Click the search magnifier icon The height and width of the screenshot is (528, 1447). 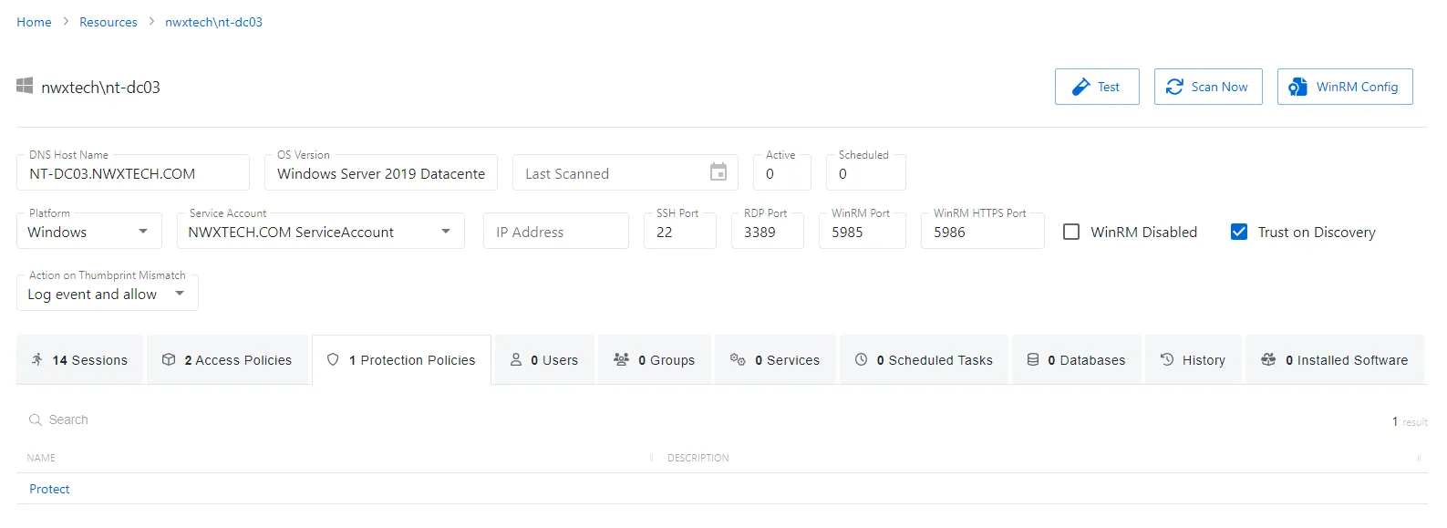tap(36, 419)
